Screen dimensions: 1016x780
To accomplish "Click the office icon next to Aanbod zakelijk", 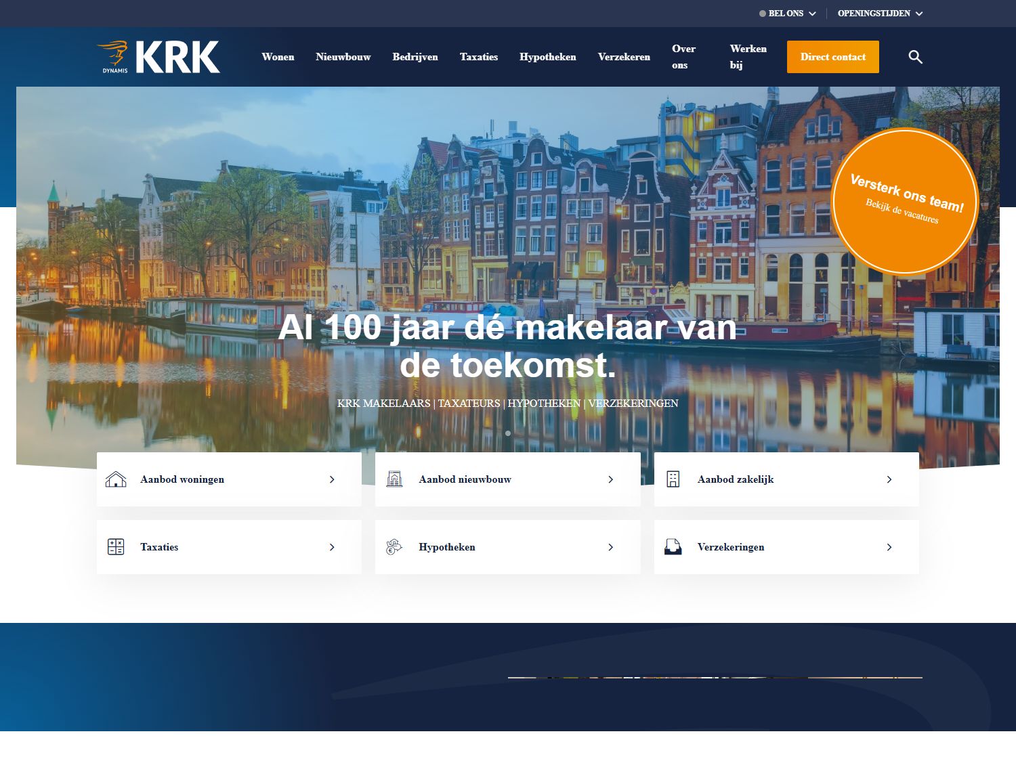I will coord(674,479).
